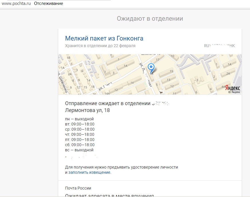250x197 pixels.
Task: Click the shopping cart icon on the map
Action: coord(161,92)
